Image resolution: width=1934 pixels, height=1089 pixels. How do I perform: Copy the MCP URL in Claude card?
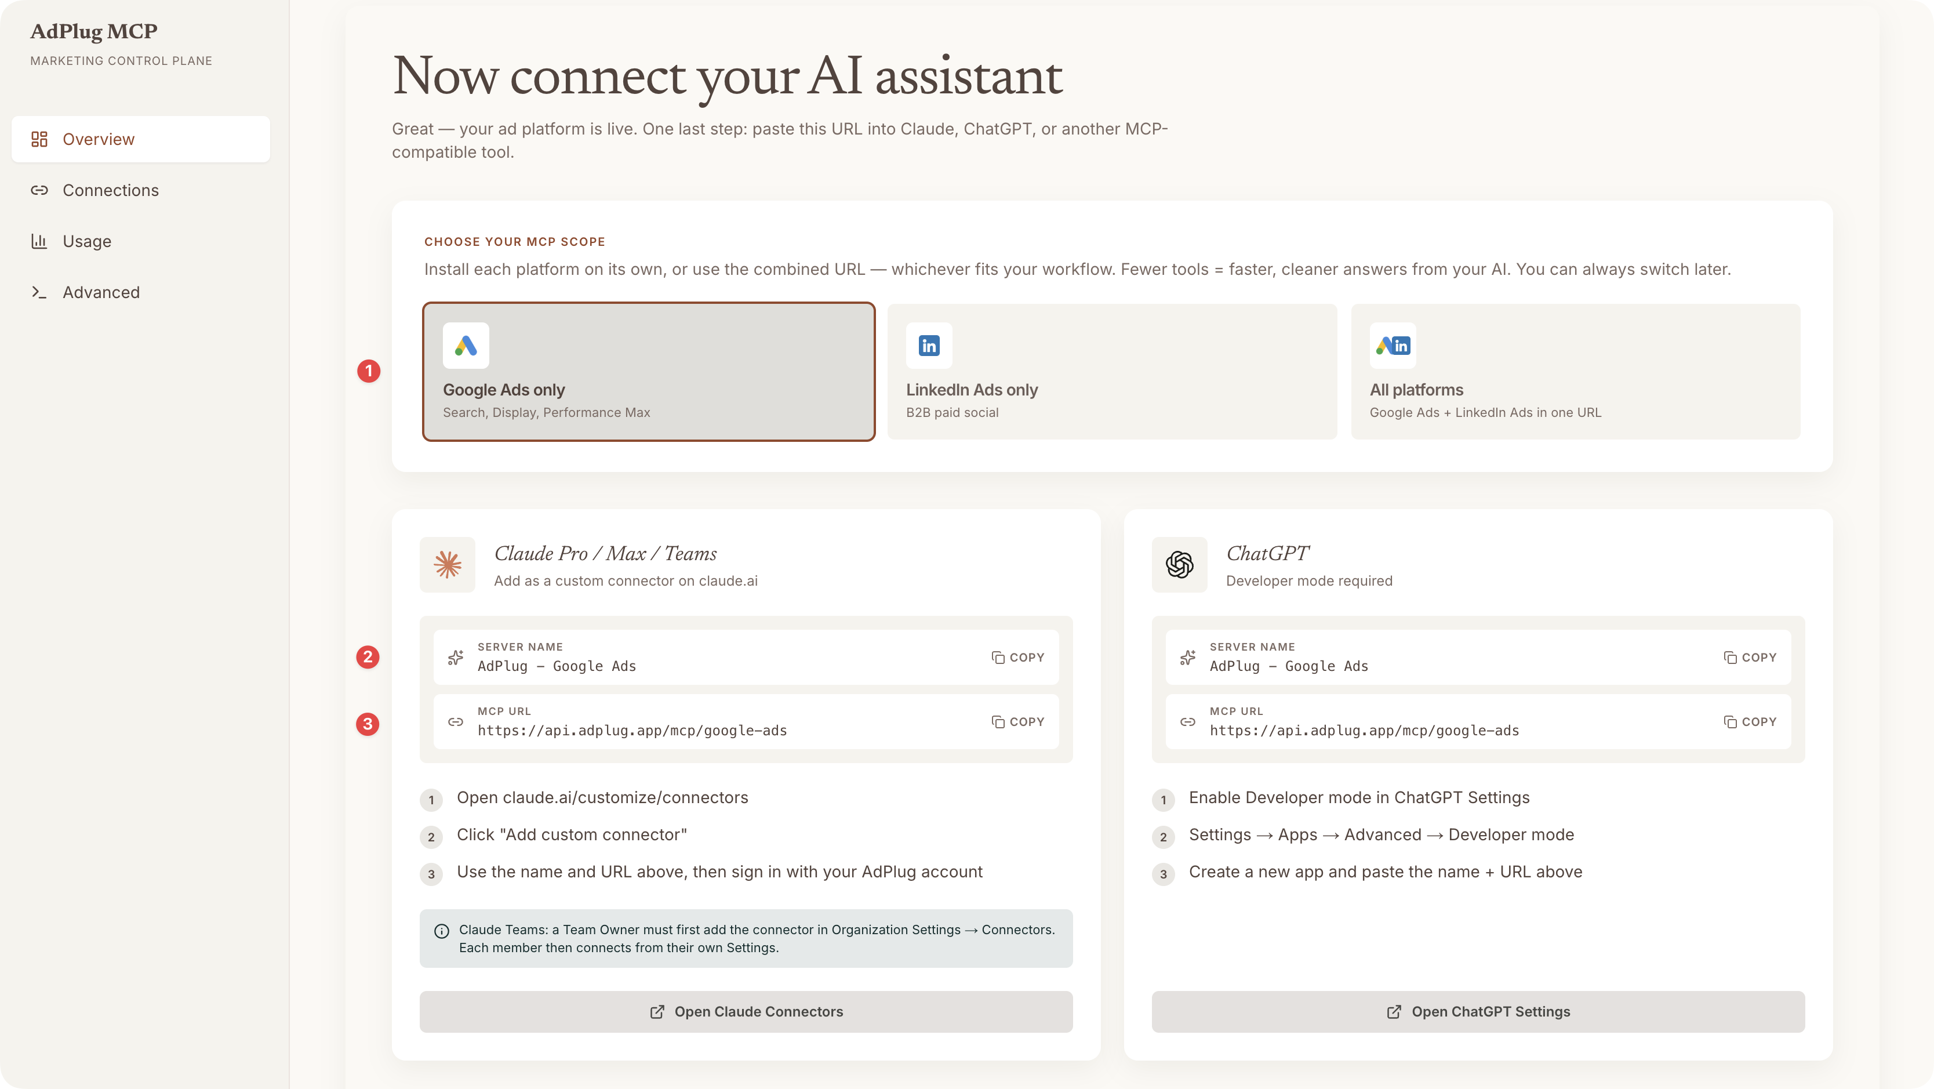click(x=1017, y=722)
